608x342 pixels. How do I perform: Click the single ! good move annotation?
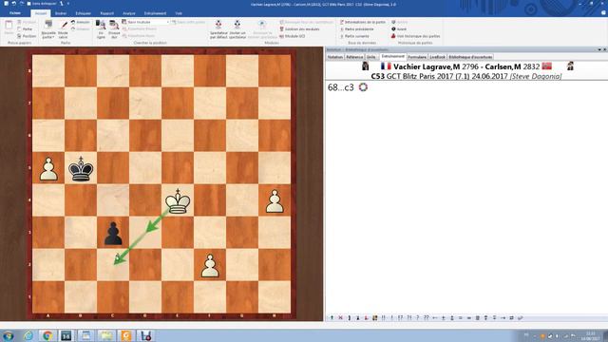(x=391, y=318)
